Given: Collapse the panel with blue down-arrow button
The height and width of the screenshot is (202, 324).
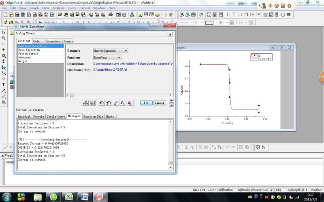Looking at the screenshot, I should (171, 101).
